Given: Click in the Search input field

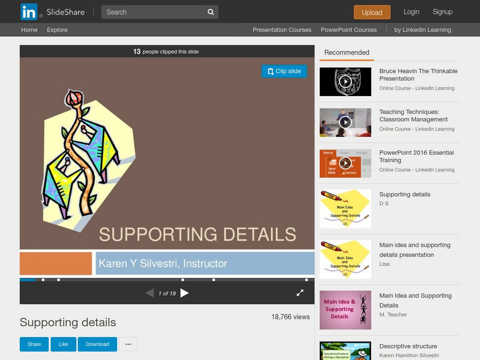Looking at the screenshot, I should pyautogui.click(x=155, y=12).
